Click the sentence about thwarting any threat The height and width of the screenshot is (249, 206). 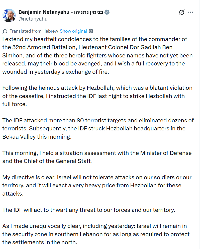(x=88, y=210)
